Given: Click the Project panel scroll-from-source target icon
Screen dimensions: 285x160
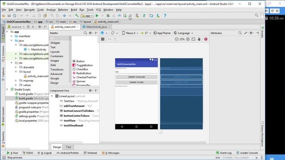Looking at the screenshot, I should pyautogui.click(x=28, y=27).
